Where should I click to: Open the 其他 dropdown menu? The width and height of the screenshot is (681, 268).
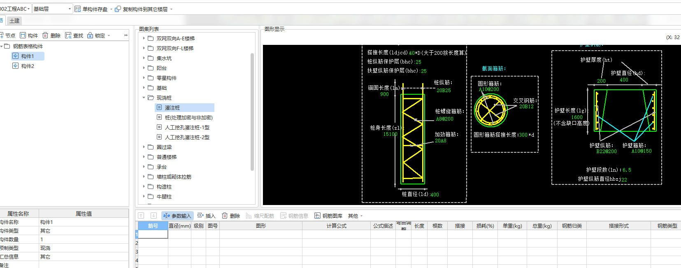click(356, 216)
